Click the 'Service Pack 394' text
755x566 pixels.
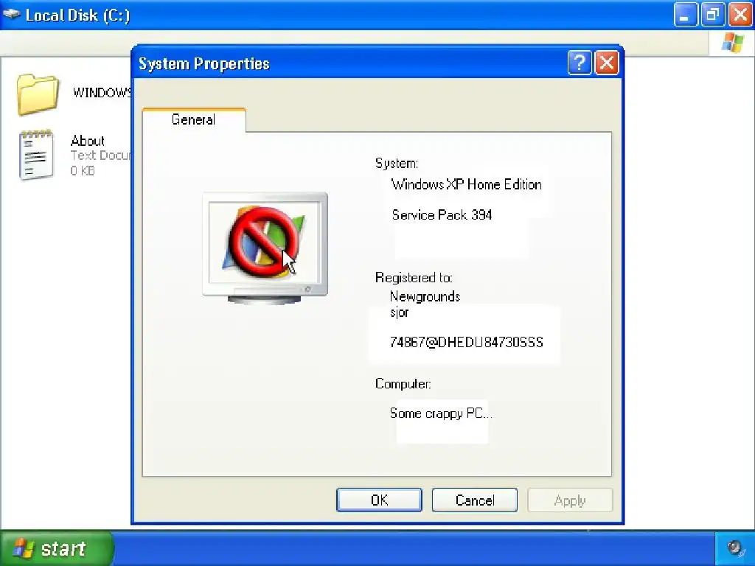pyautogui.click(x=442, y=214)
